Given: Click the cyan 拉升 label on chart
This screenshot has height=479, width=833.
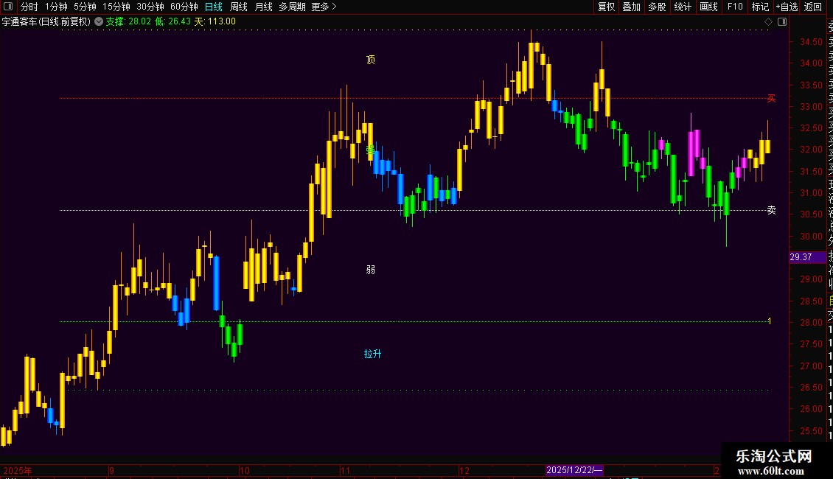Looking at the screenshot, I should point(372,354).
